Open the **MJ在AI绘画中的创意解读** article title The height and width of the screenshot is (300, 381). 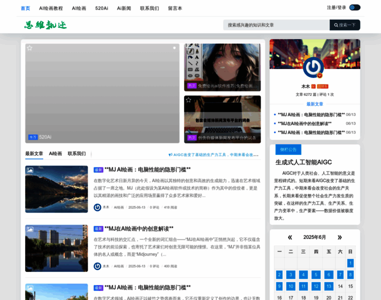[139, 229]
